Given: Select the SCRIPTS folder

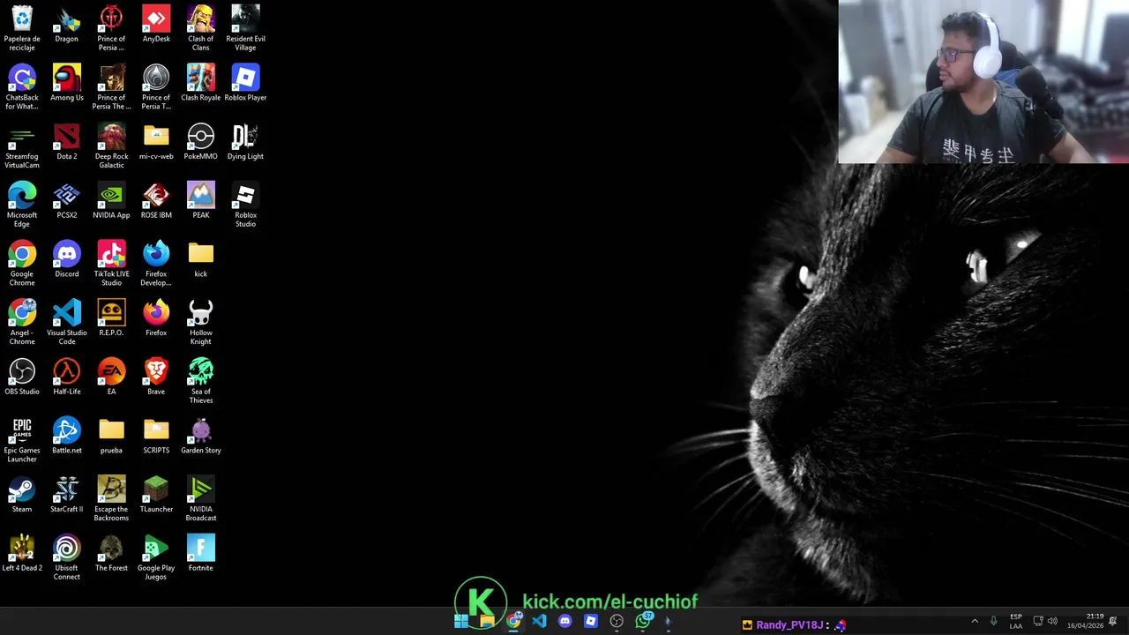Looking at the screenshot, I should [156, 436].
